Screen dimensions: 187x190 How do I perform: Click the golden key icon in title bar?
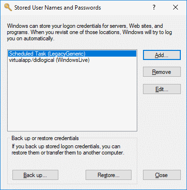(x=8, y=7)
